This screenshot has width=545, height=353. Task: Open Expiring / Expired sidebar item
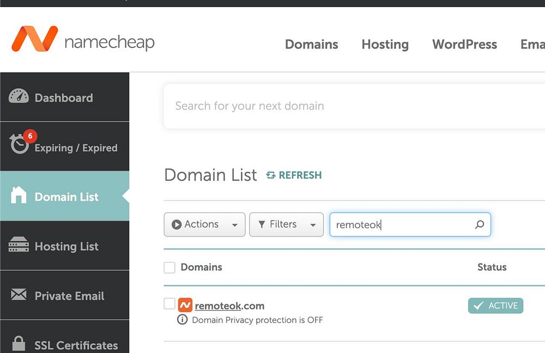(65, 147)
